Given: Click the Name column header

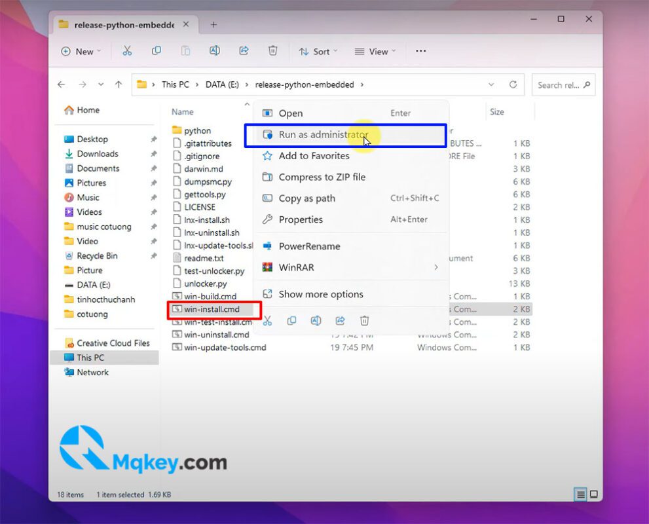Looking at the screenshot, I should point(183,112).
